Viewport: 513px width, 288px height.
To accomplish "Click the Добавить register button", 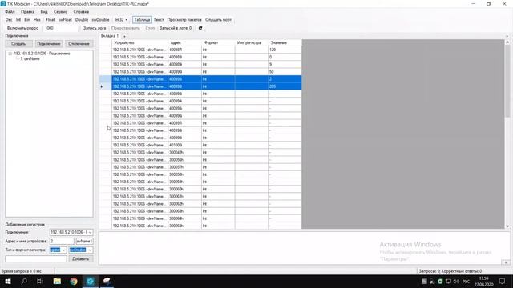I will coord(80,258).
